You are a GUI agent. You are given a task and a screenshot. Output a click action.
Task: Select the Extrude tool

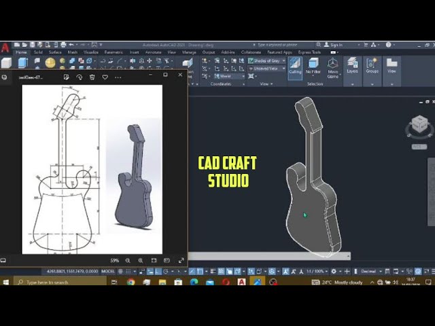click(x=22, y=63)
